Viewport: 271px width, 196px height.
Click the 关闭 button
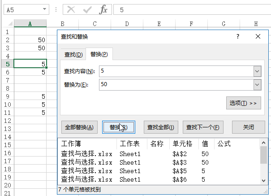(x=248, y=127)
